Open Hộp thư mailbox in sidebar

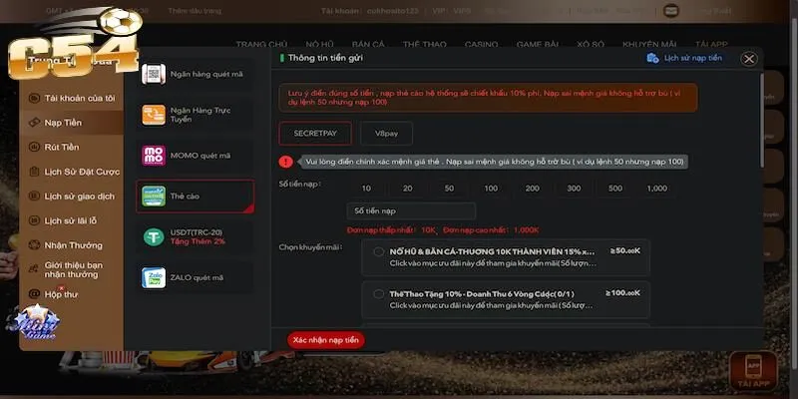click(x=61, y=294)
